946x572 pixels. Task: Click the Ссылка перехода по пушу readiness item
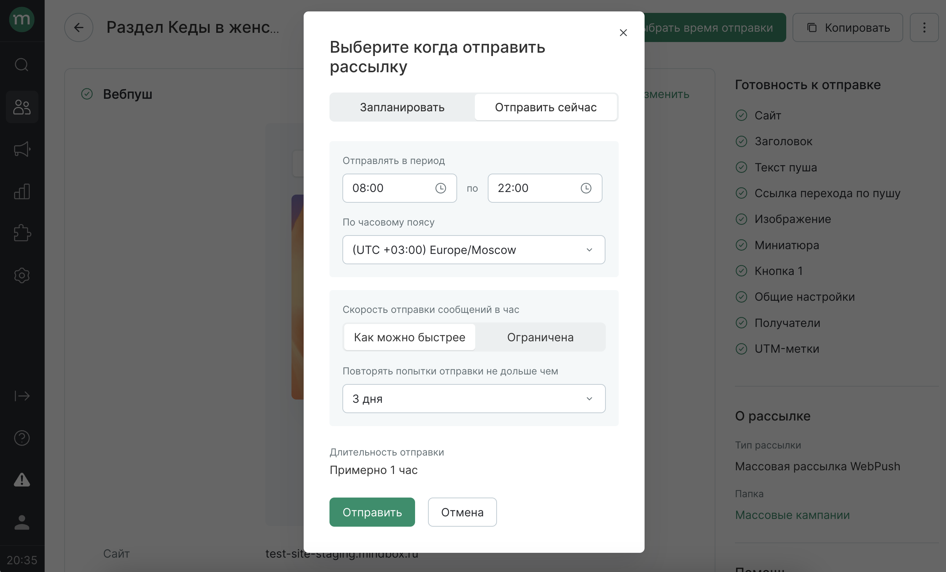pyautogui.click(x=827, y=193)
